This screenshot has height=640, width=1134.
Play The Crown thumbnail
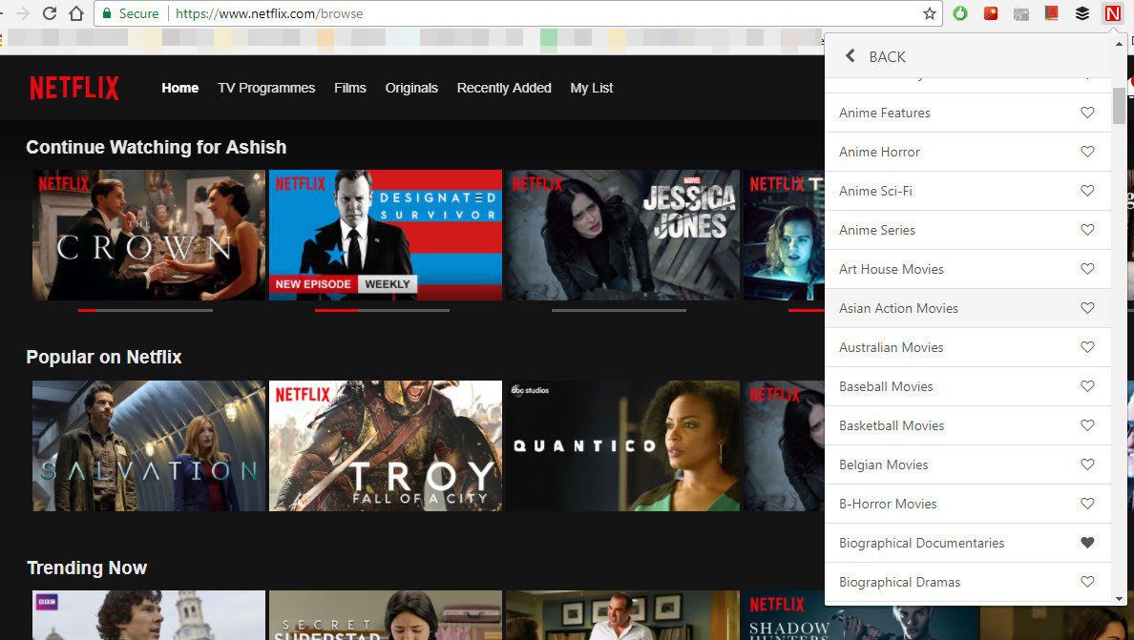click(x=148, y=235)
